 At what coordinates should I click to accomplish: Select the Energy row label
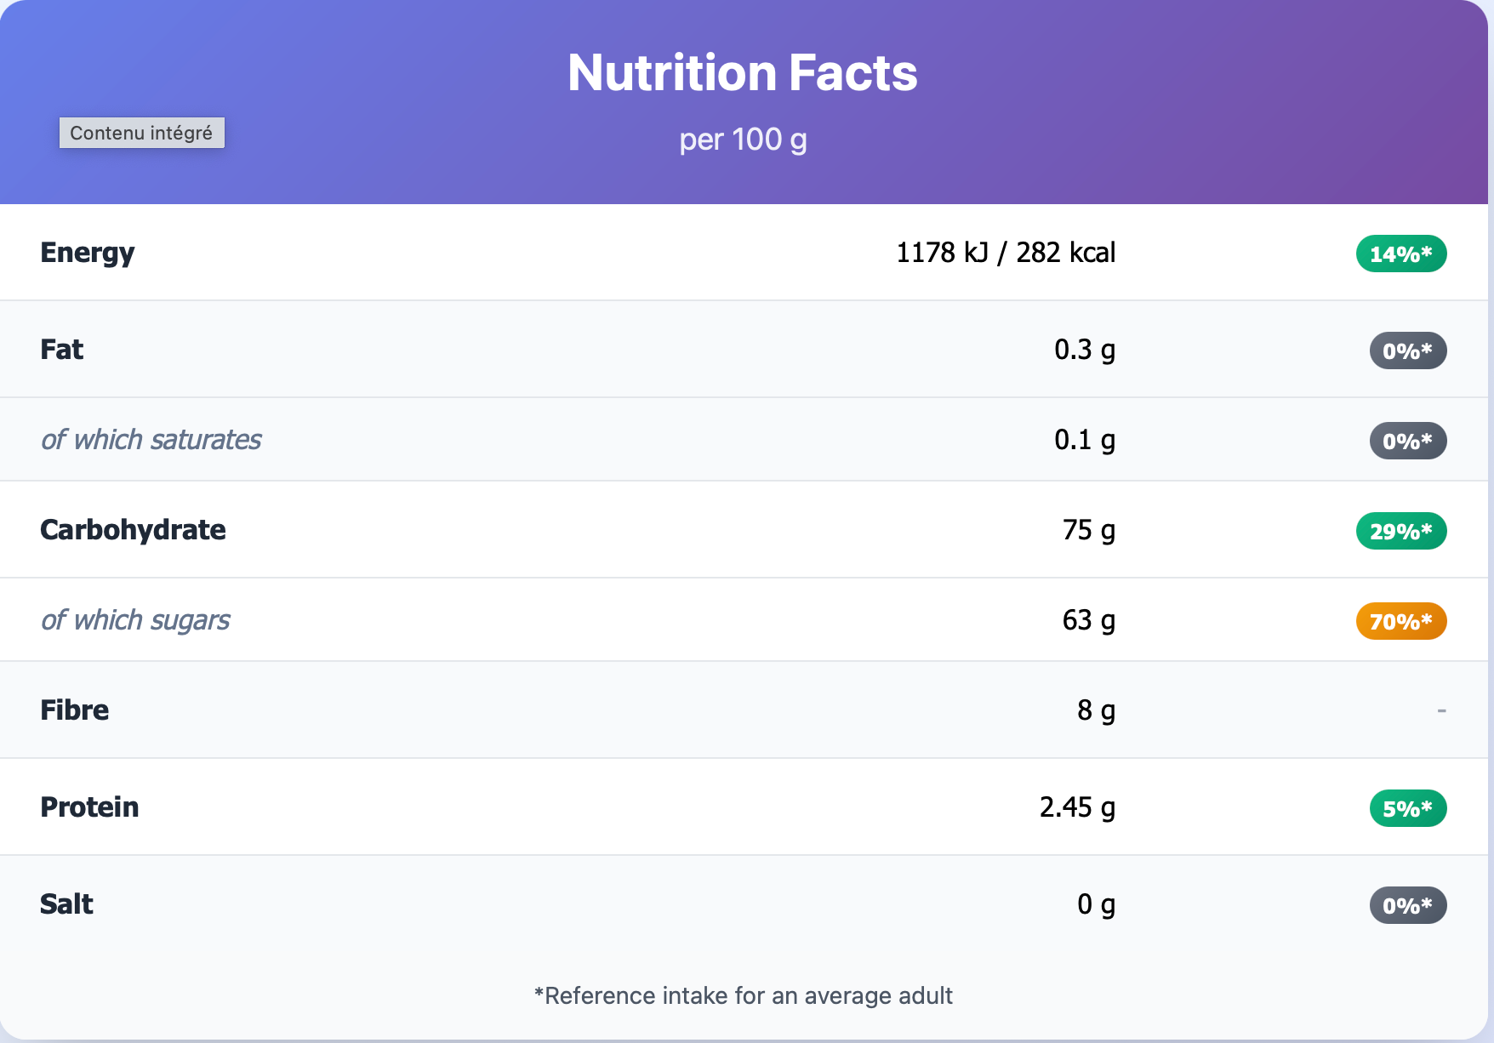pos(88,253)
